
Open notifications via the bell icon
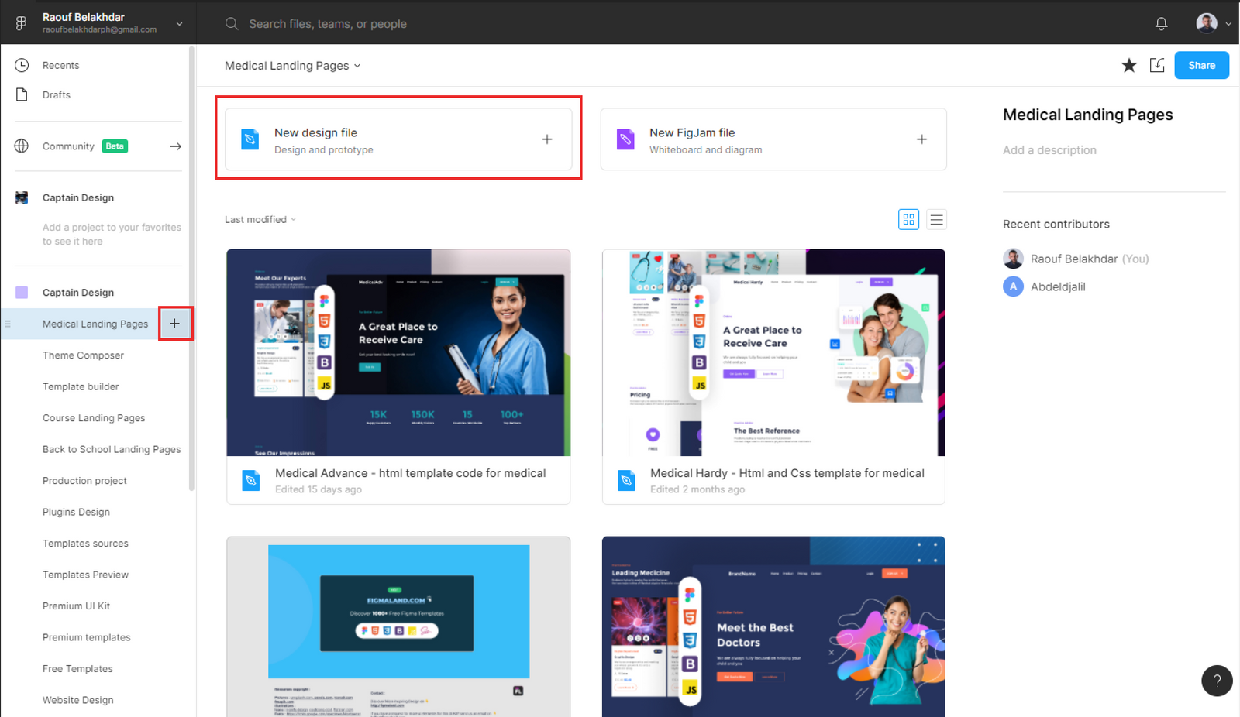pos(1161,23)
